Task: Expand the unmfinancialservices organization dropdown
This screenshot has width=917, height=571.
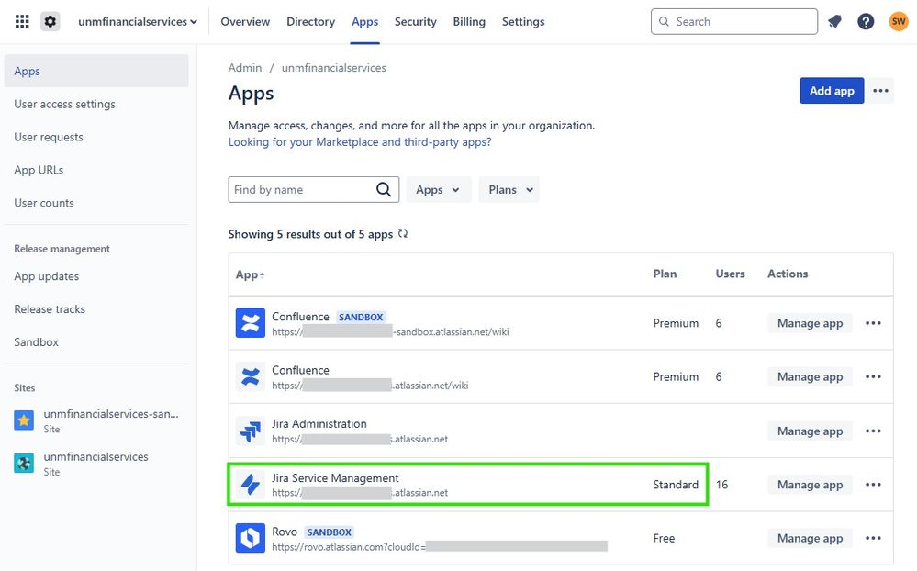Action: pyautogui.click(x=138, y=21)
